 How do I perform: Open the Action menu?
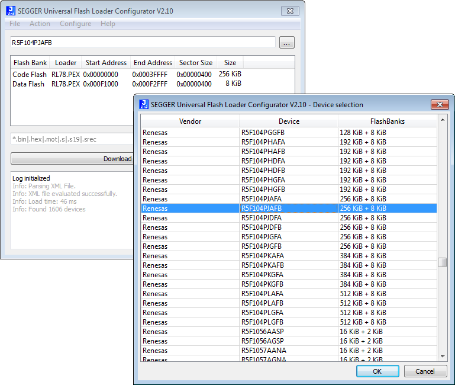[40, 24]
